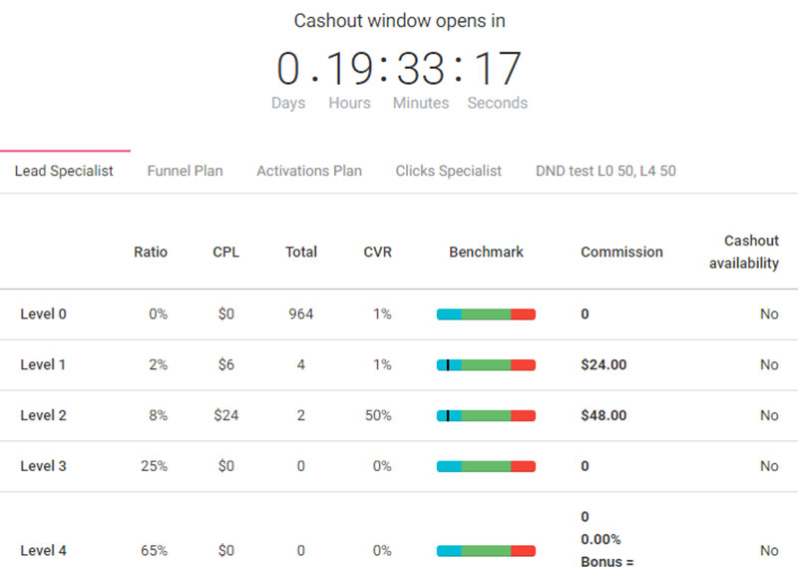This screenshot has height=569, width=798.
Task: Switch to the Lead Specialist tab
Action: click(64, 171)
